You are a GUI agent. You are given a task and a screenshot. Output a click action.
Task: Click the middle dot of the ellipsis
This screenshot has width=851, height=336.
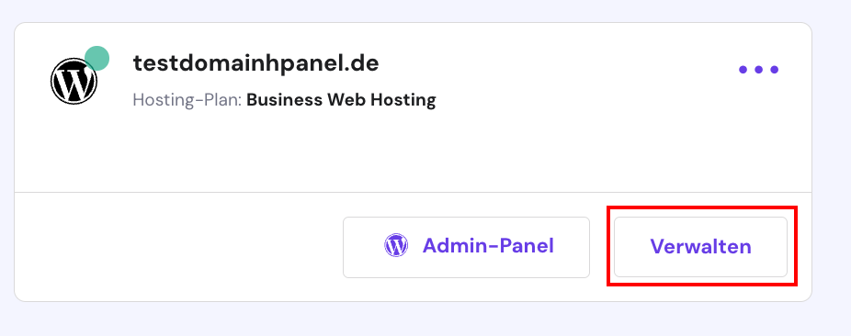pos(759,70)
